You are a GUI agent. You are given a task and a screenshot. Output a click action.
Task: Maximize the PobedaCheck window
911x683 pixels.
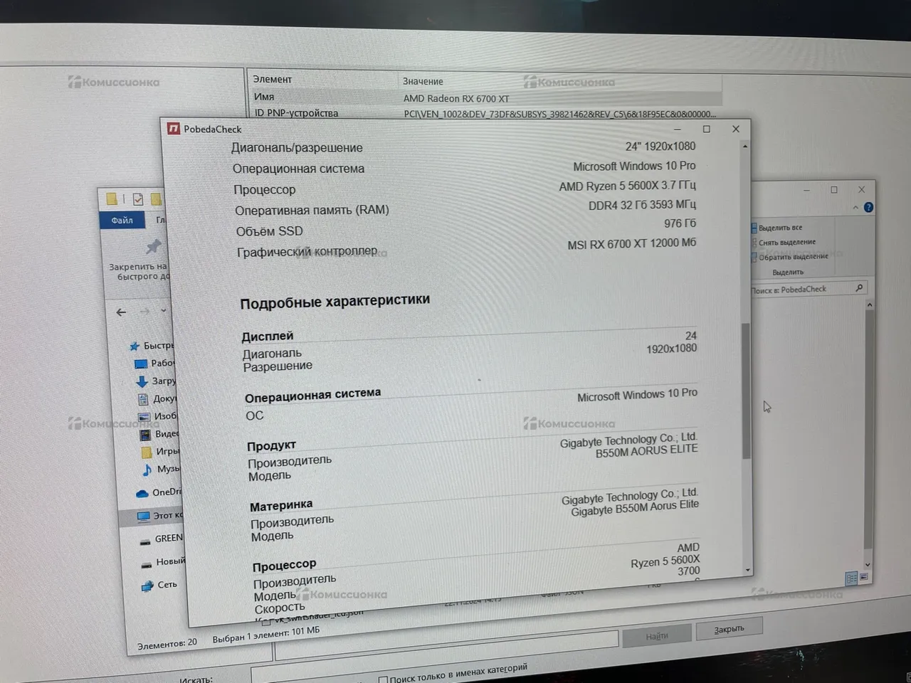[706, 129]
